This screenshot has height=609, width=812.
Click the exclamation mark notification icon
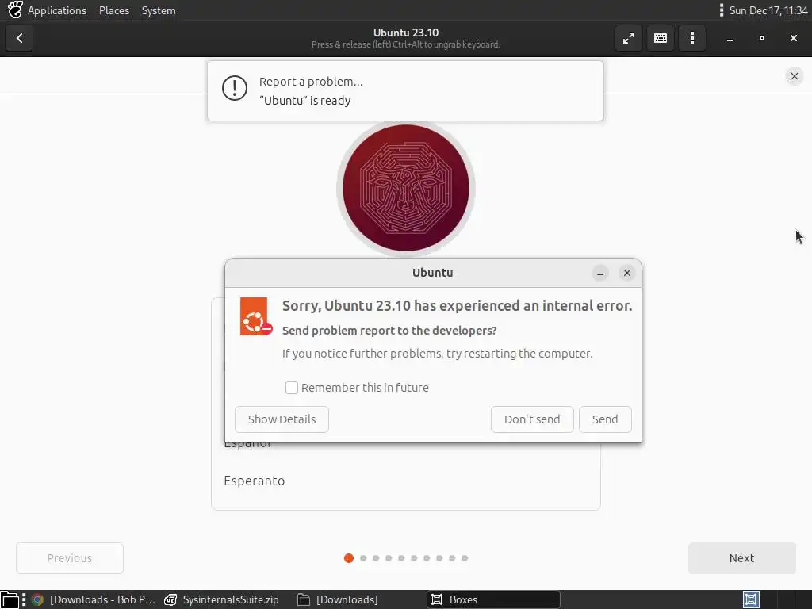[235, 89]
